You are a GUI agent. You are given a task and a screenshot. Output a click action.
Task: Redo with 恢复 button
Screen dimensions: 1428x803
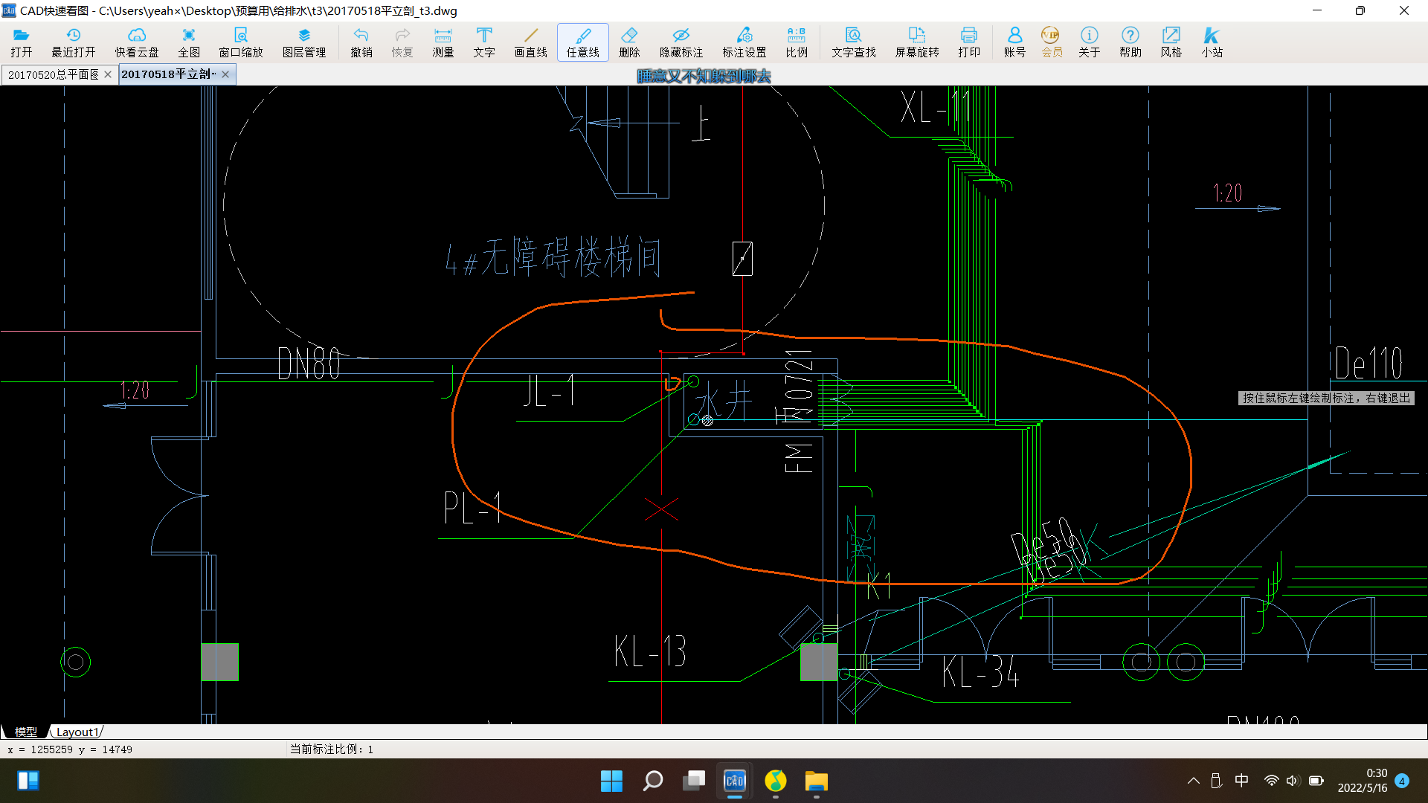402,42
